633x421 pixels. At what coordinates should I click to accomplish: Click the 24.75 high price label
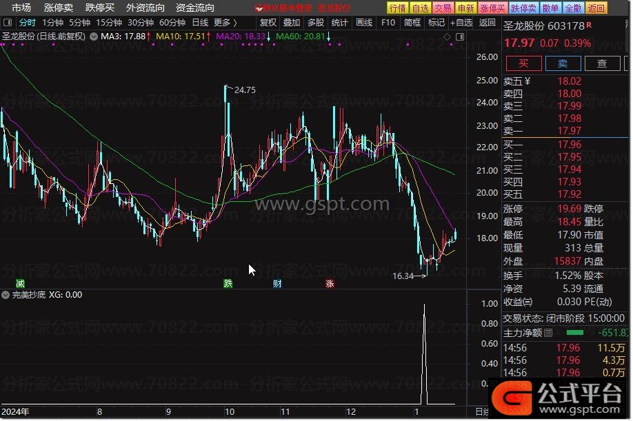(x=245, y=90)
